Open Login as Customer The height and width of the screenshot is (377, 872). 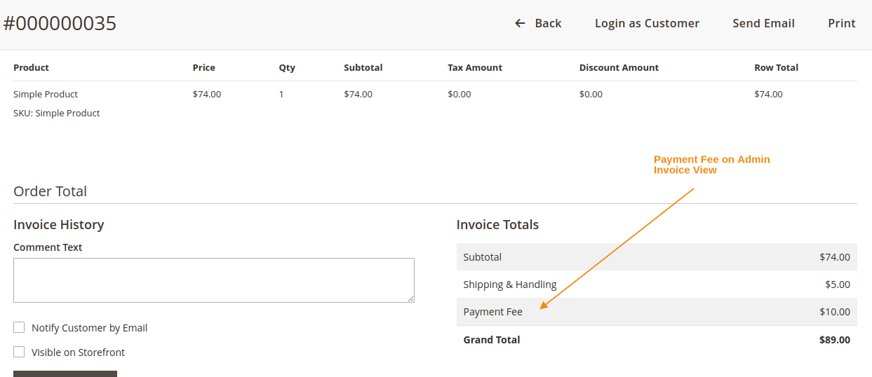tap(647, 23)
